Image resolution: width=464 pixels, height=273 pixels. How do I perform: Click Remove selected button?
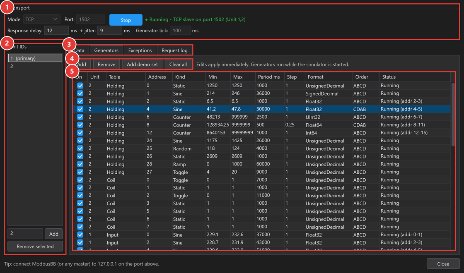click(35, 246)
